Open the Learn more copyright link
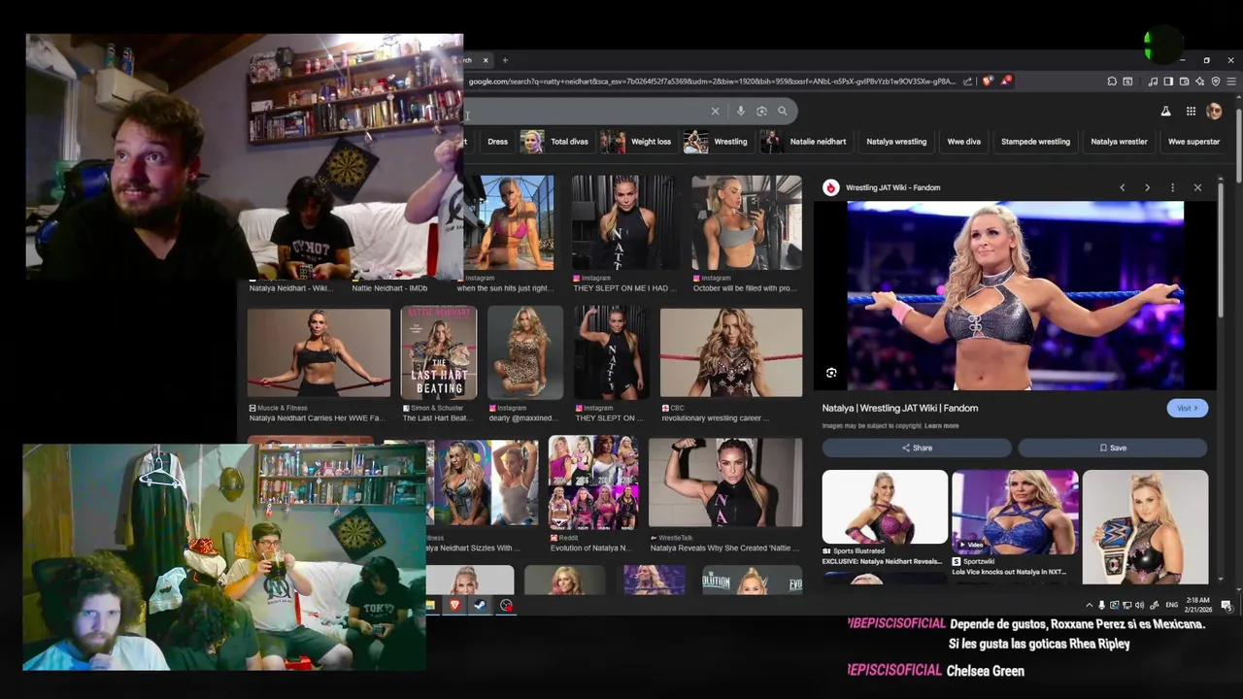This screenshot has height=699, width=1243. click(x=942, y=426)
